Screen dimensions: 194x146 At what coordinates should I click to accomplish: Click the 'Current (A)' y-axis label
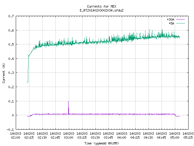pyautogui.click(x=4, y=73)
